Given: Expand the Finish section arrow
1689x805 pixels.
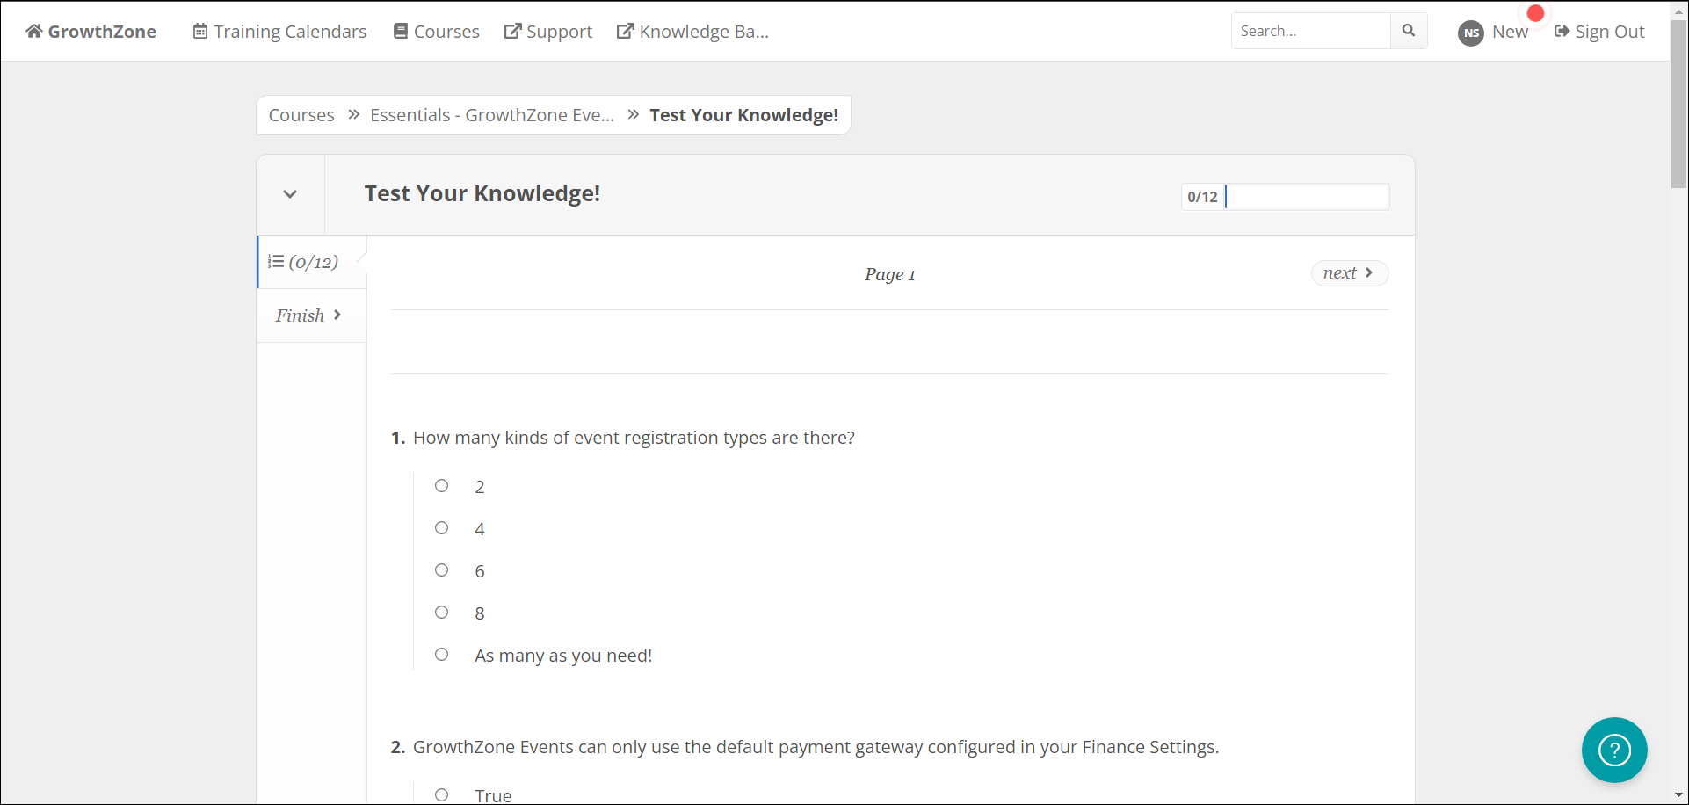Looking at the screenshot, I should click(337, 315).
